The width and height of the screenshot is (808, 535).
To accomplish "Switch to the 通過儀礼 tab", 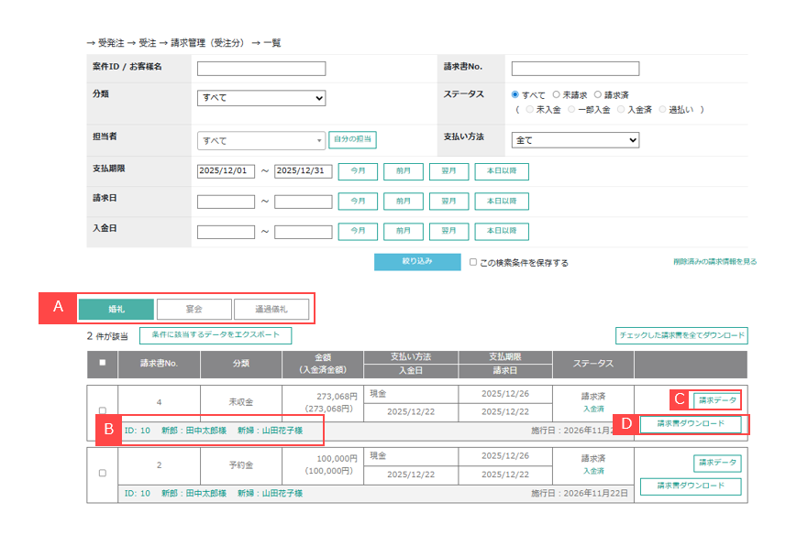I will point(271,309).
